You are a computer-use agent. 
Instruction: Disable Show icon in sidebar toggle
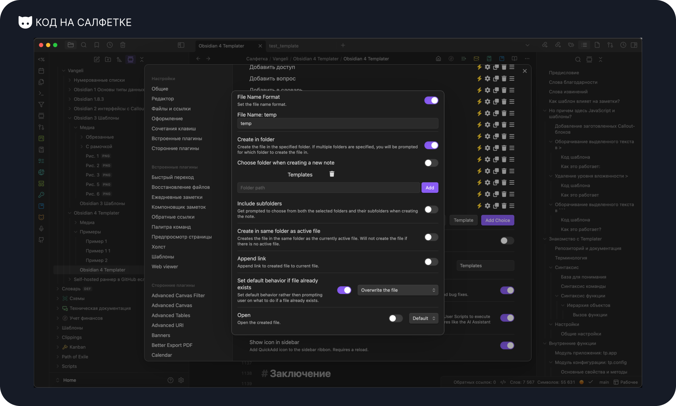point(507,345)
